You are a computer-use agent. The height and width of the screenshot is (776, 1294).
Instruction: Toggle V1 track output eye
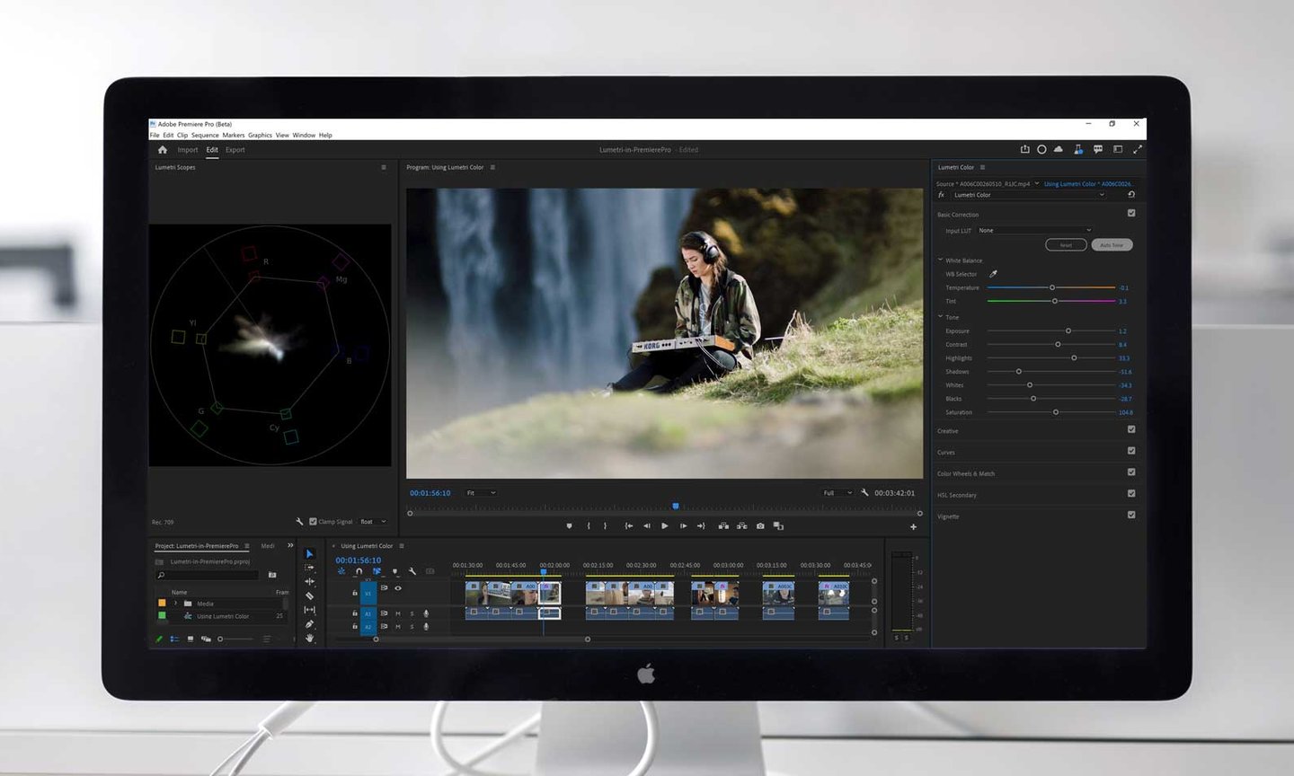(x=398, y=588)
